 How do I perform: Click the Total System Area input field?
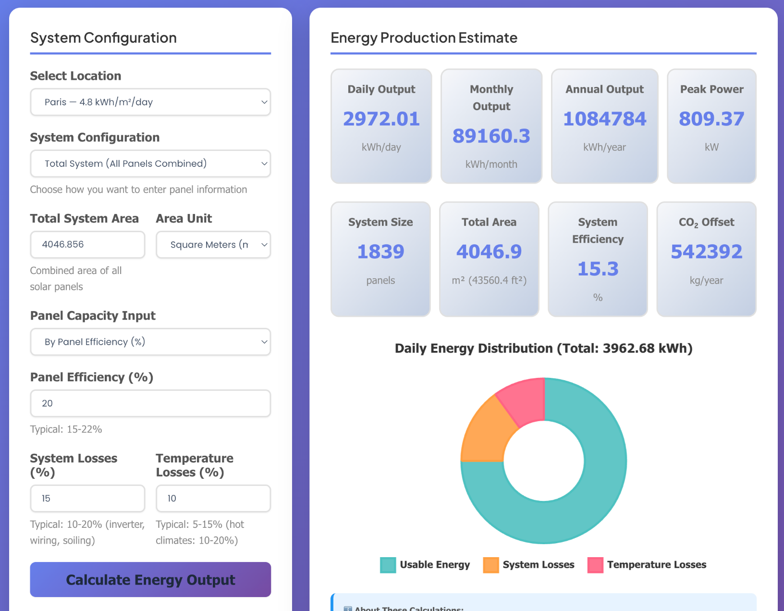point(87,245)
